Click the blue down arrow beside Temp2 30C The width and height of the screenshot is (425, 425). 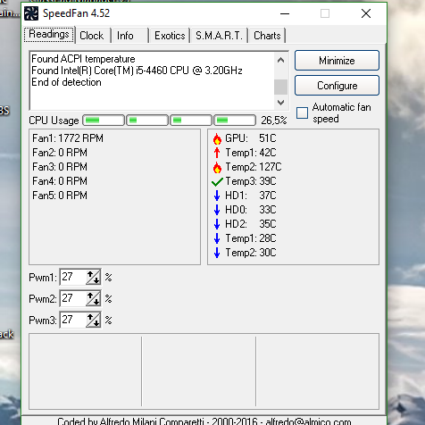217,253
